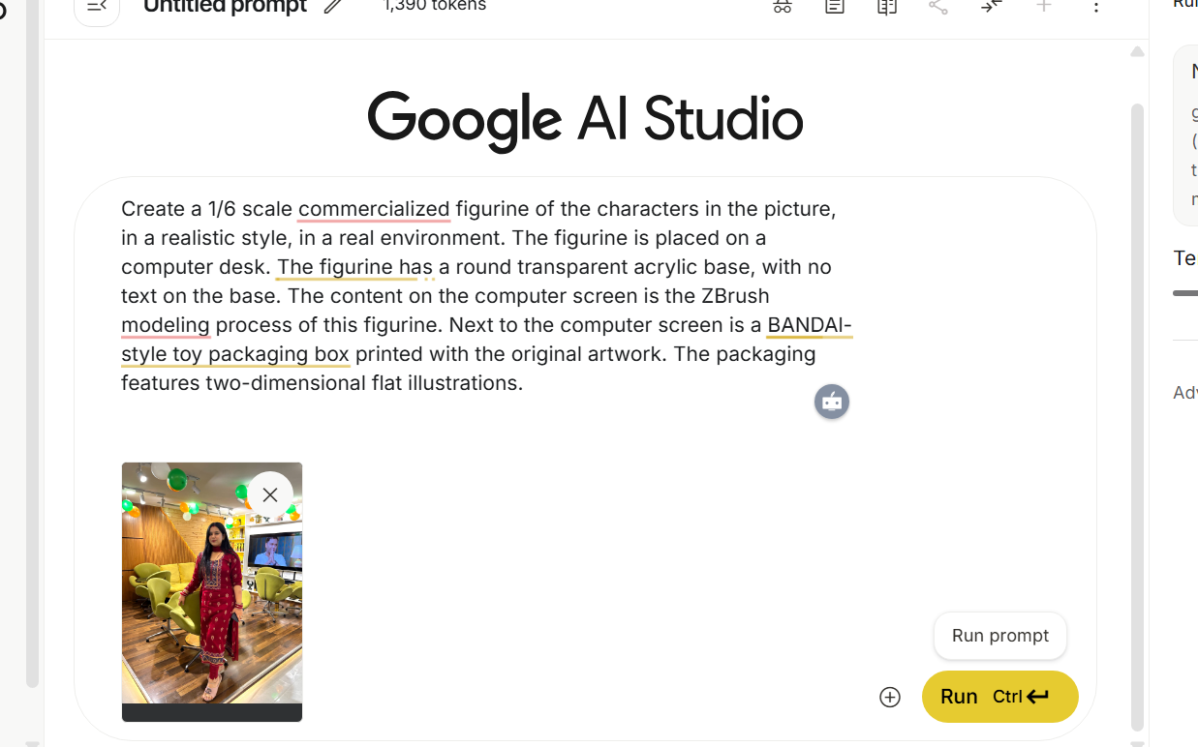
Task: Click the share prompt icon
Action: 938,7
